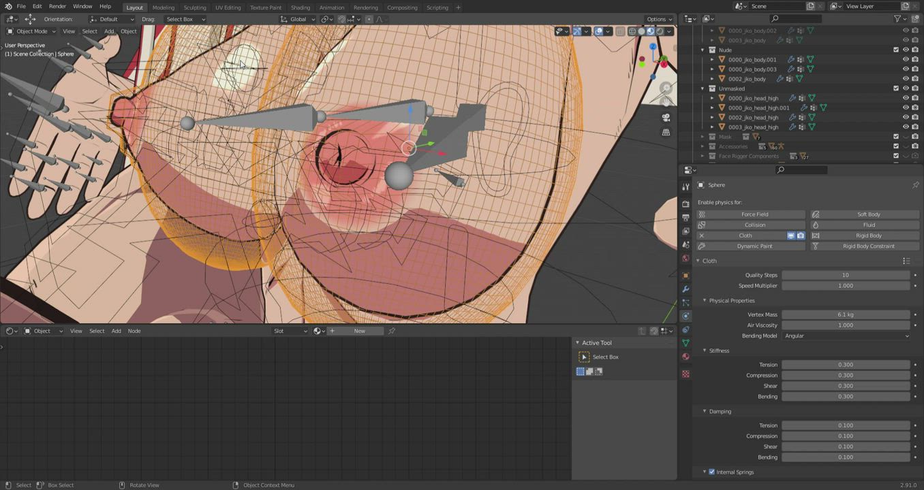Click outliner new collection icon
924x490 pixels.
(915, 19)
